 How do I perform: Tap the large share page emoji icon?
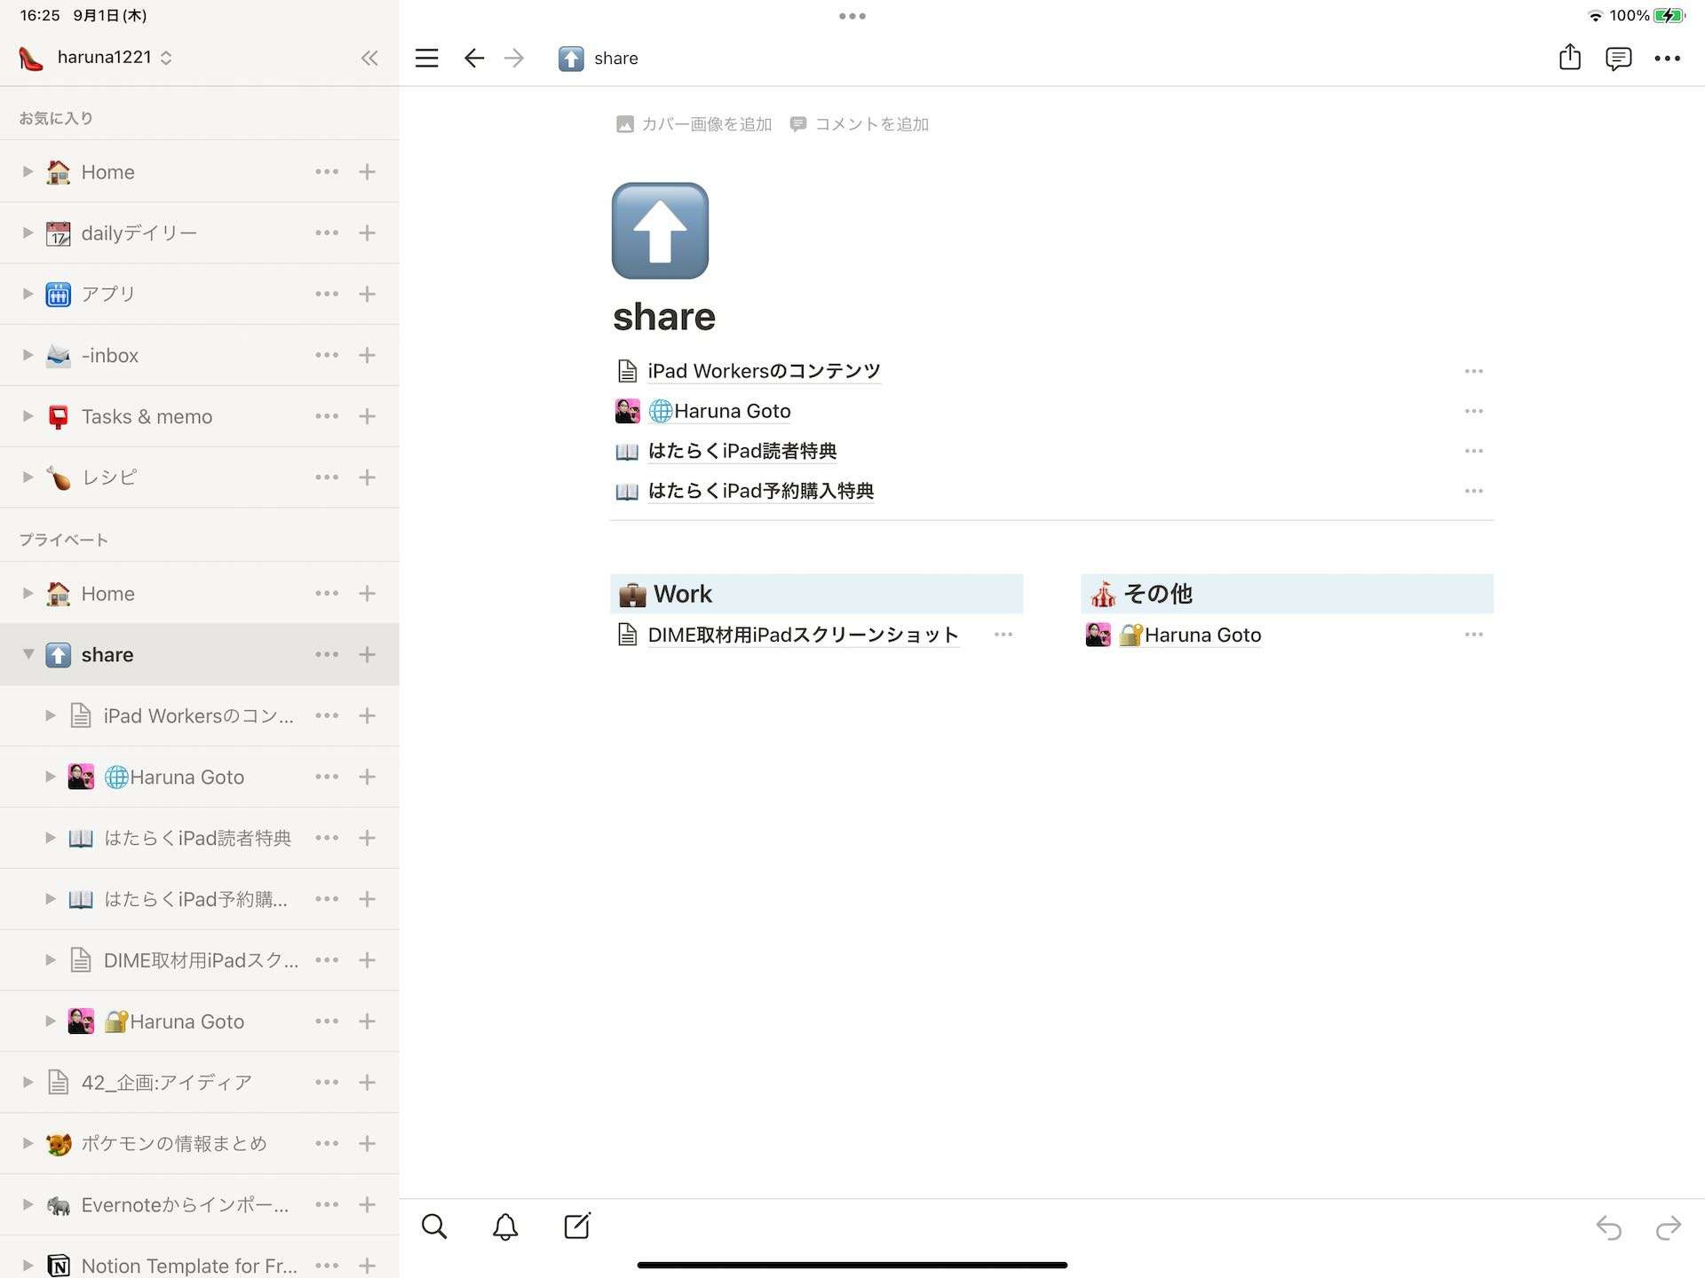(x=660, y=231)
